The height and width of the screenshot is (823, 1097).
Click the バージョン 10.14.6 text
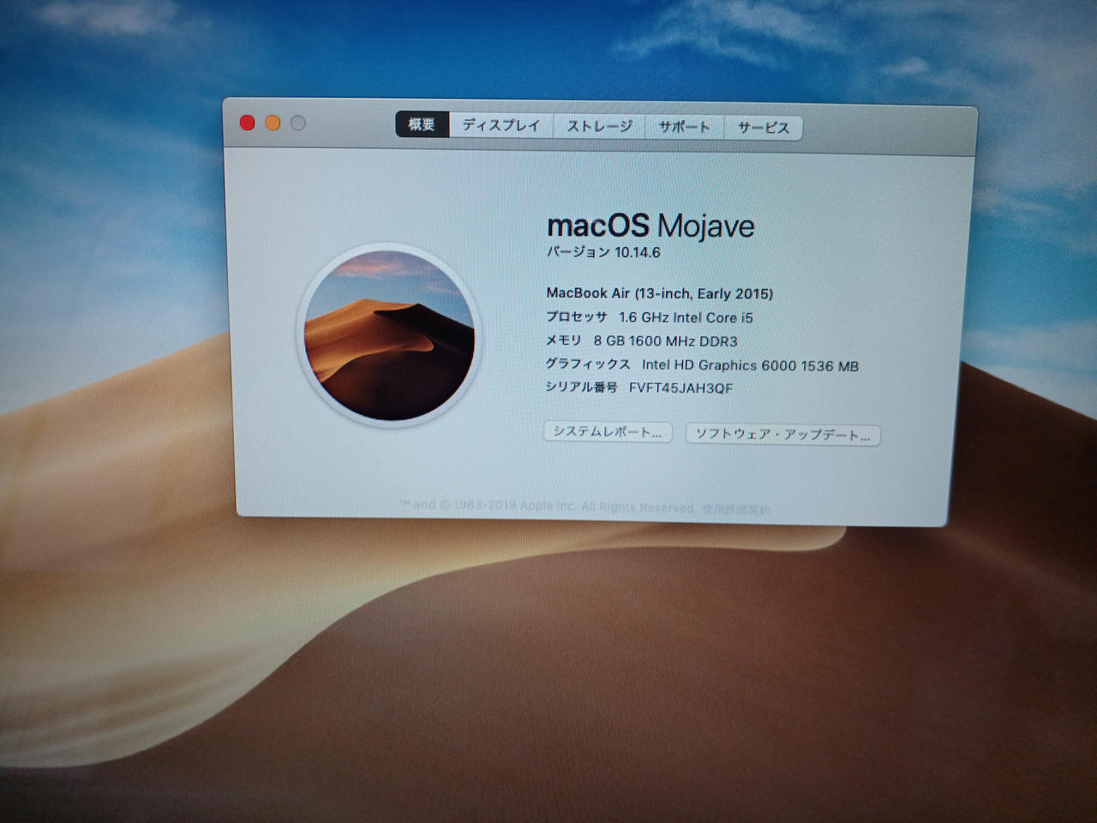[x=603, y=252]
